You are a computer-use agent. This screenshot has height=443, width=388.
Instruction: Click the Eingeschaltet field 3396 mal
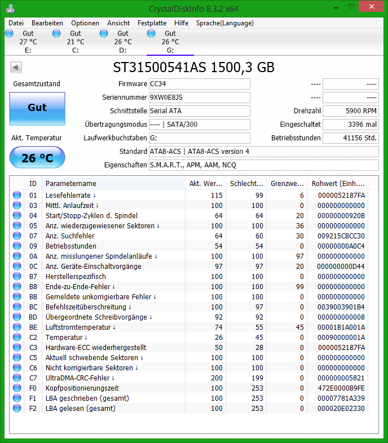pos(351,125)
